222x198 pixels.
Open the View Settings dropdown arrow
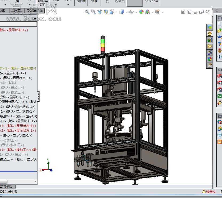[x=162, y=12]
